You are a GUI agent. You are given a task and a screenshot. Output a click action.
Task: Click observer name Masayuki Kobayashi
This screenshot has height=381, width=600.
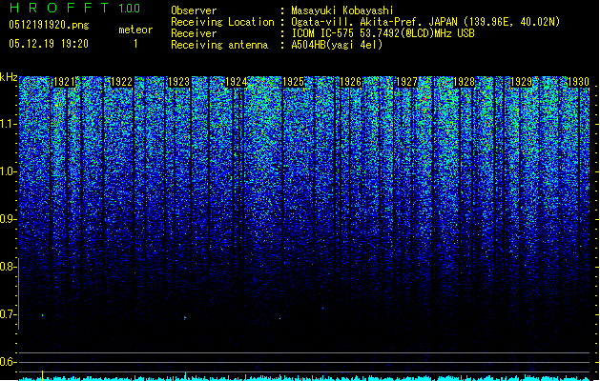pyautogui.click(x=342, y=10)
